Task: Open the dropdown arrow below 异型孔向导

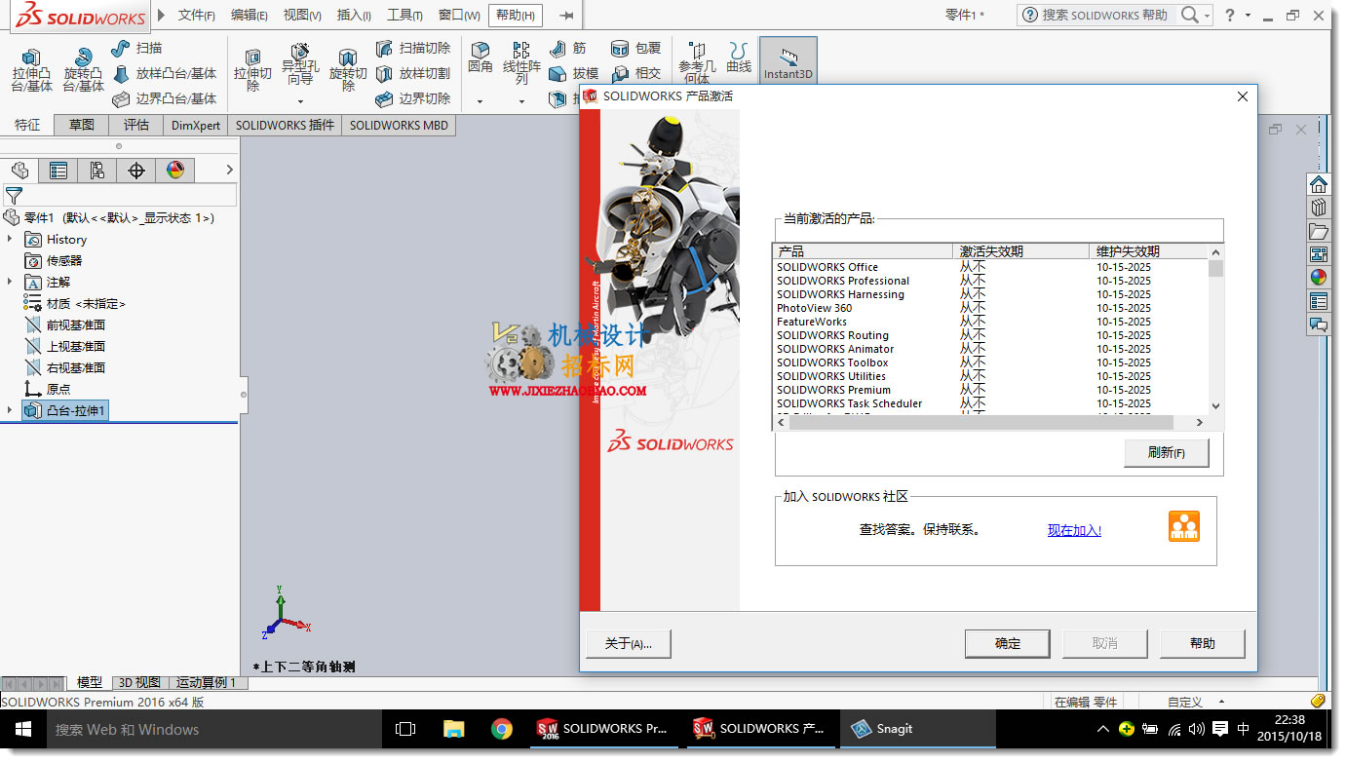Action: click(300, 100)
